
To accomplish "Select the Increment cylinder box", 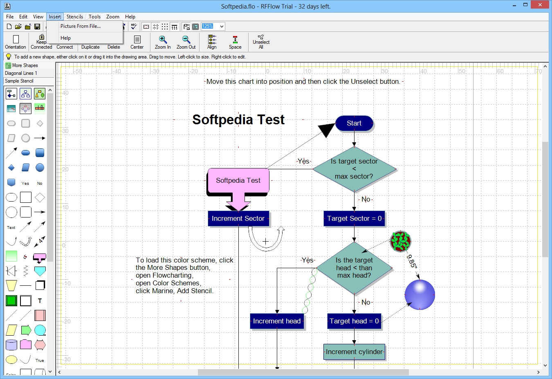I will click(355, 352).
